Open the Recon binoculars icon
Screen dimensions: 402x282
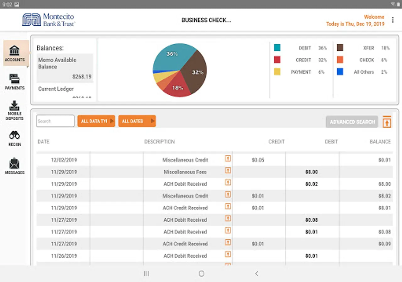(14, 135)
